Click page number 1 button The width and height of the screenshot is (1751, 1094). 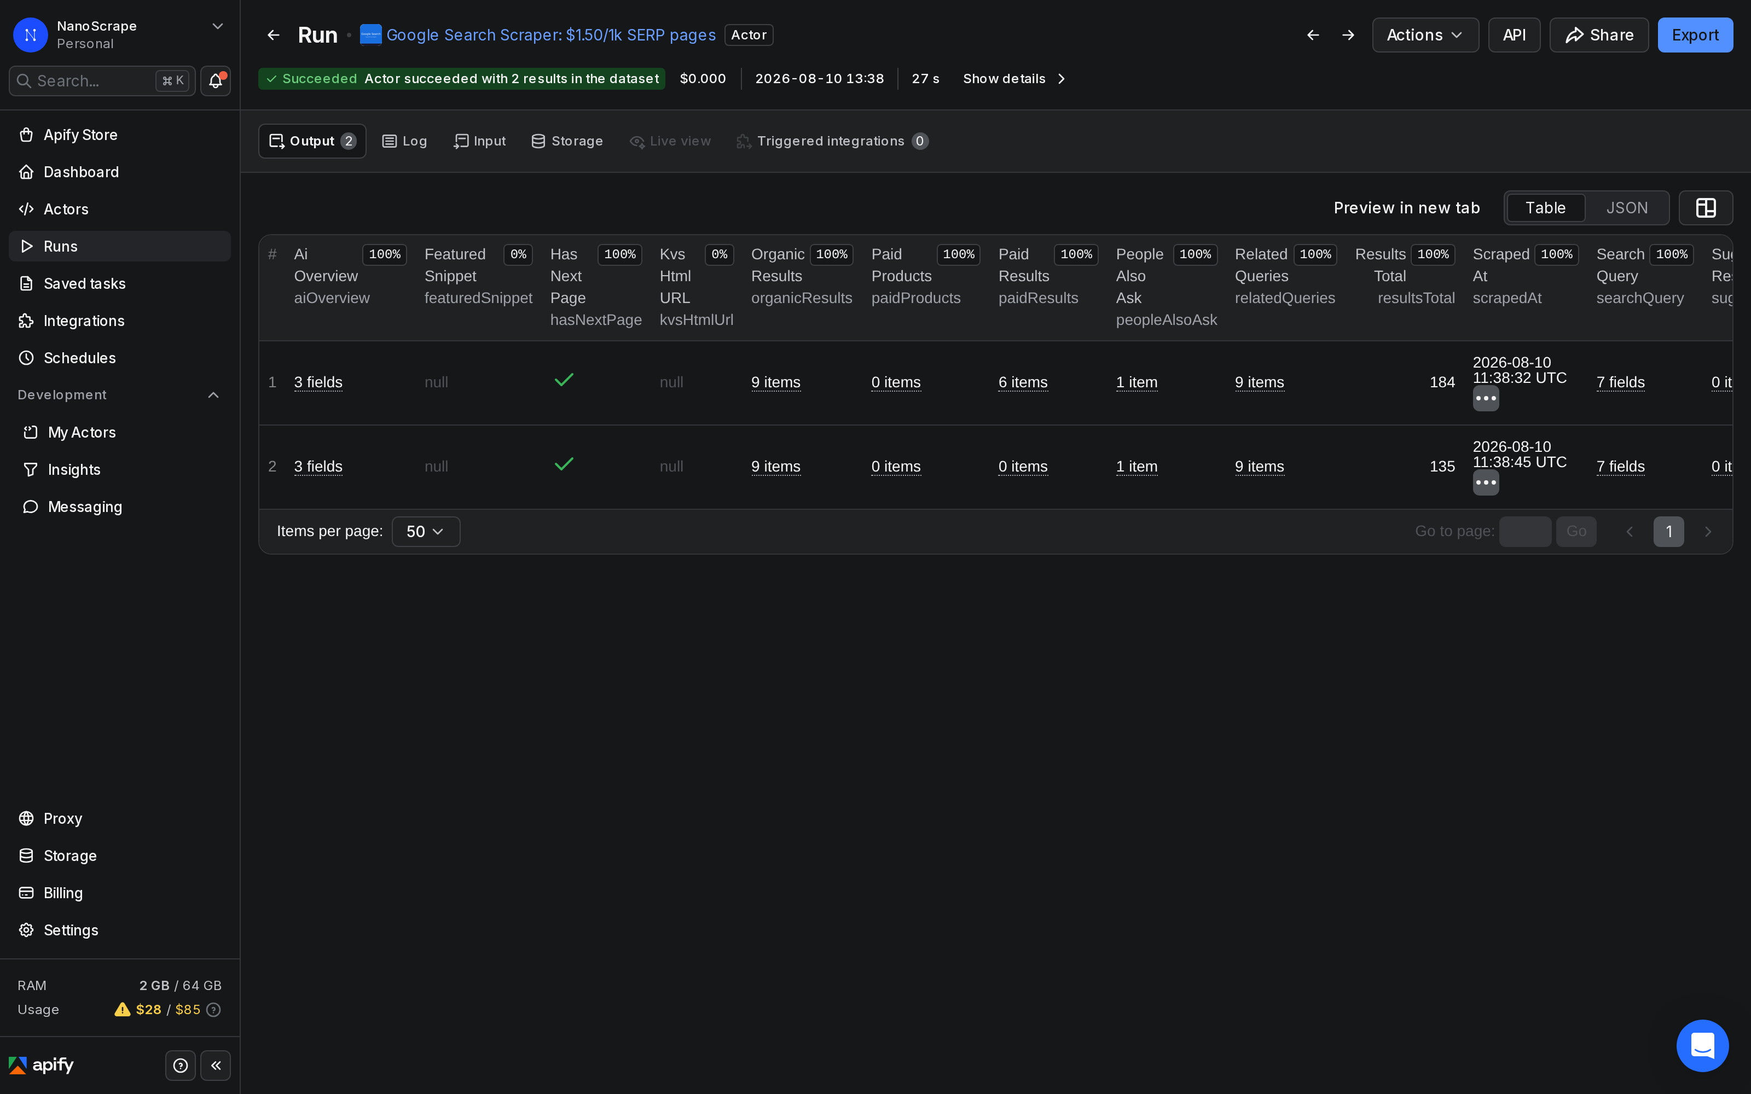tap(1668, 532)
